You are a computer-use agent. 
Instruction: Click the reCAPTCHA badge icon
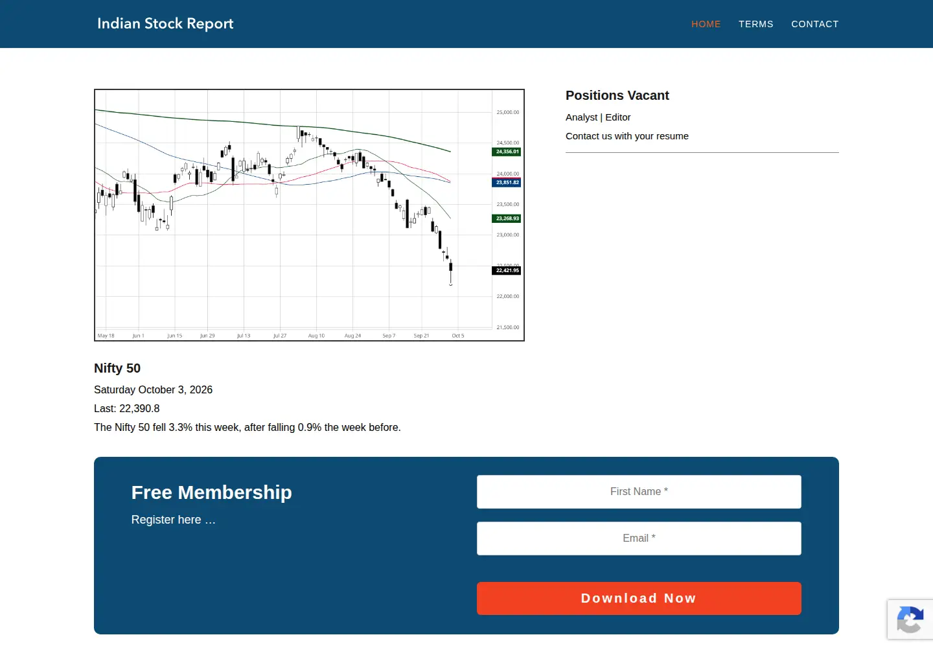[910, 619]
